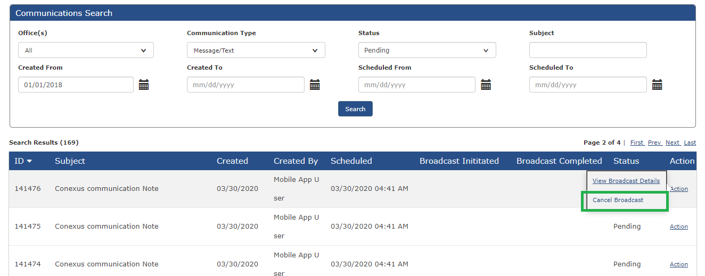Click into the Subject text field
Viewport: 705px width, 276px height.
587,51
